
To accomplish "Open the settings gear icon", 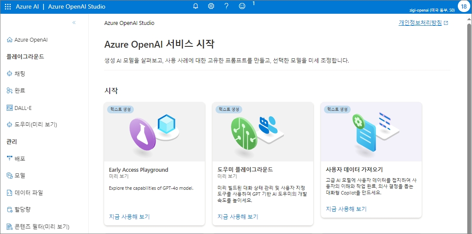I will 211,6.
